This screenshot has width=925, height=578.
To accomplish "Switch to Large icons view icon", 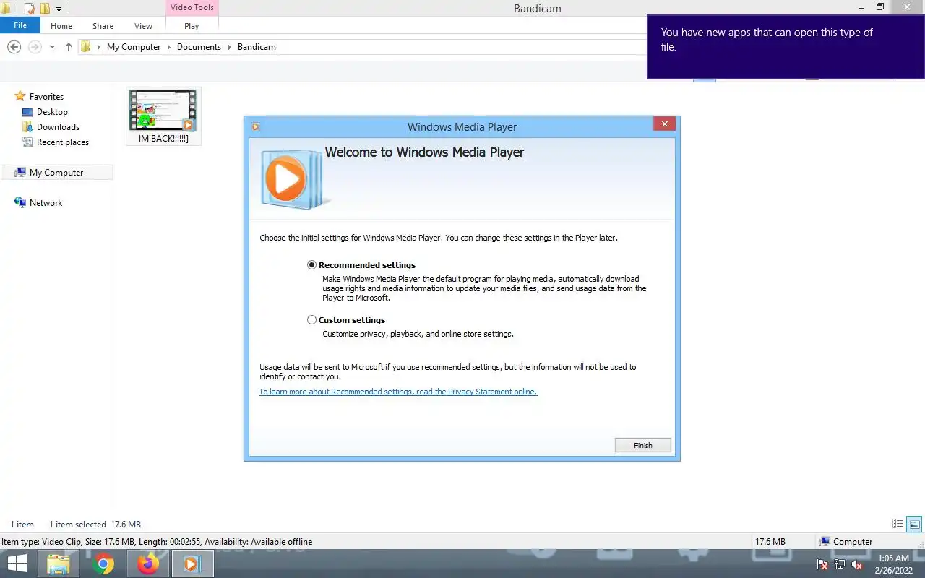I will tap(914, 525).
